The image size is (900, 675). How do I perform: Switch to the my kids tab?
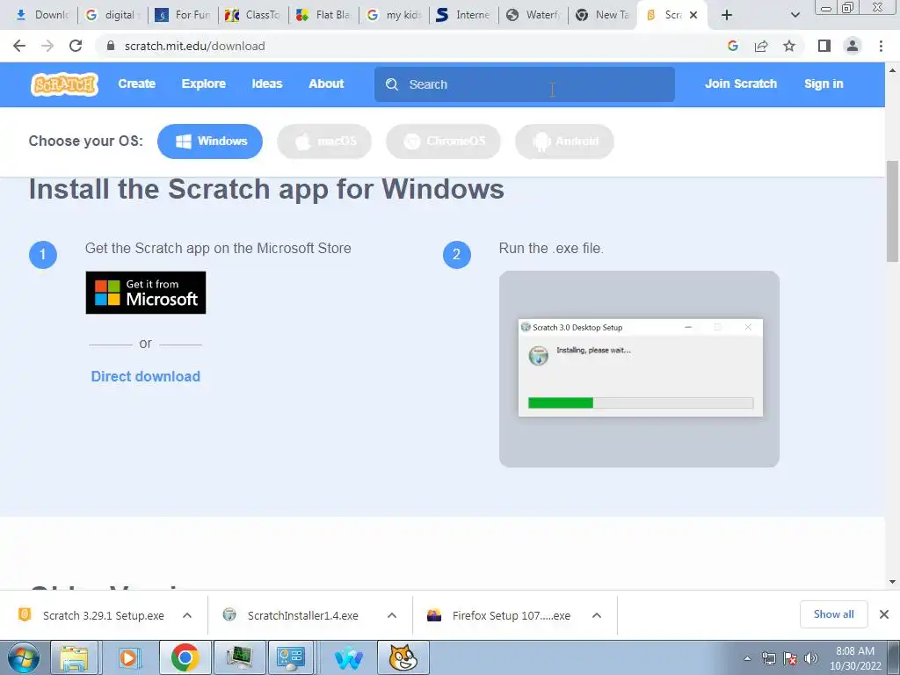click(x=394, y=15)
